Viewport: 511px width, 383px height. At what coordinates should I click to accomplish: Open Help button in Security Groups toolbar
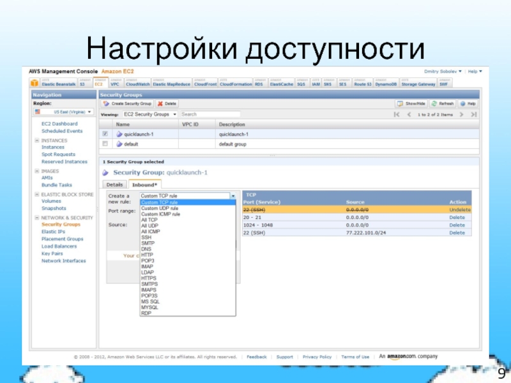tap(468, 103)
